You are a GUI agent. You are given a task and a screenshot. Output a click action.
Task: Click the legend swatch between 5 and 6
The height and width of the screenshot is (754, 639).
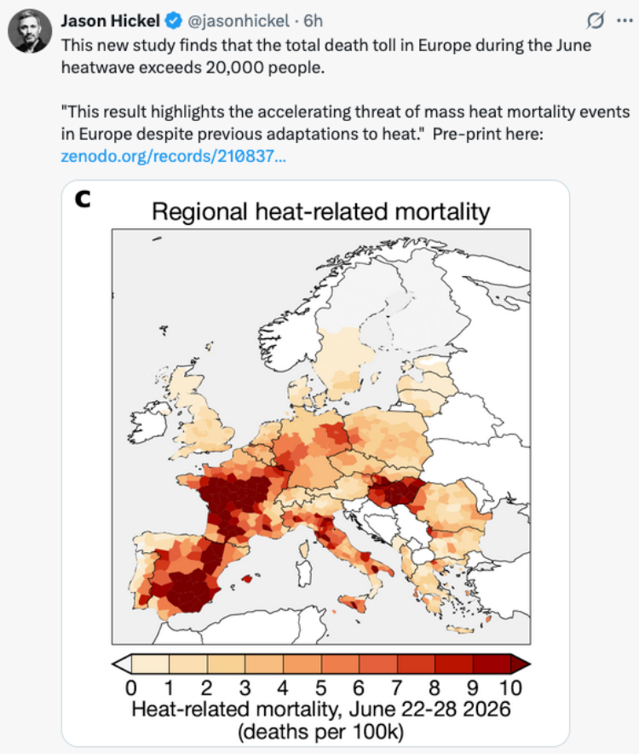coord(340,664)
